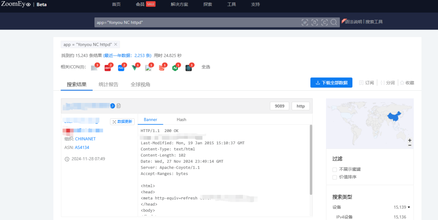
Task: Zoom out the map with minus button
Action: (410, 145)
